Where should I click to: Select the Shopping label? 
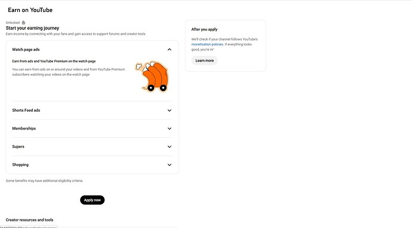[20, 165]
